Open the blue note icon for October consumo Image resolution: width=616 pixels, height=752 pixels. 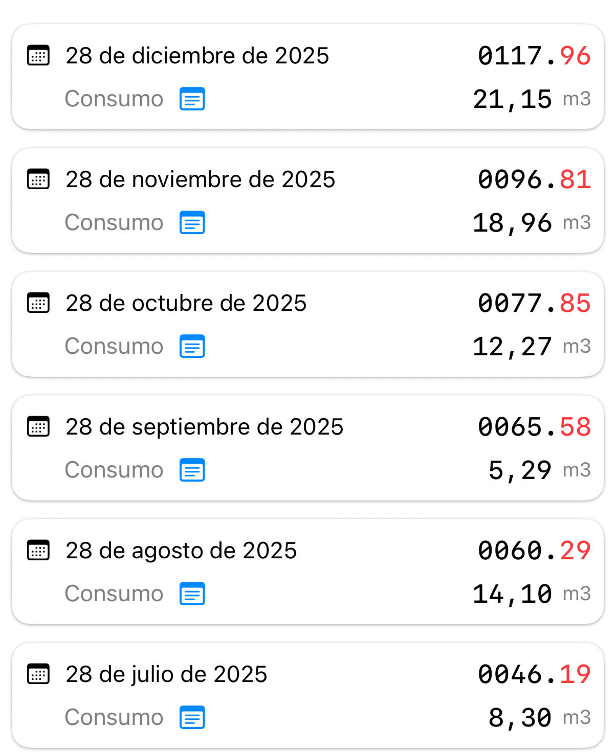click(x=192, y=347)
